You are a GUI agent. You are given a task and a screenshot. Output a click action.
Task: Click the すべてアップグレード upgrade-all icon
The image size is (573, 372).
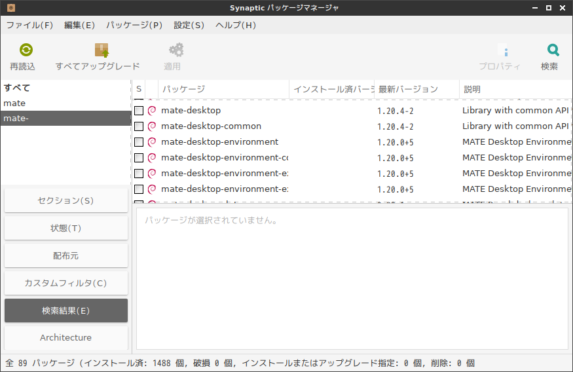[x=102, y=50]
